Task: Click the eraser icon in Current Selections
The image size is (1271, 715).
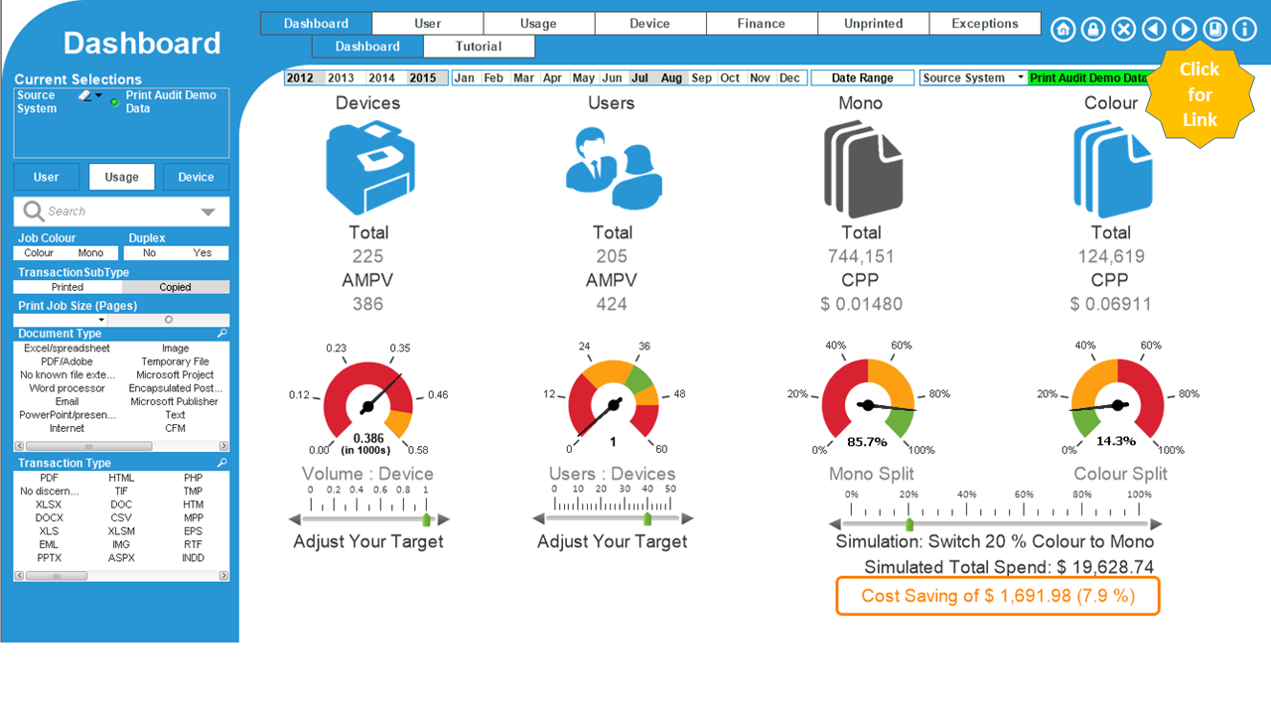Action: coord(85,95)
